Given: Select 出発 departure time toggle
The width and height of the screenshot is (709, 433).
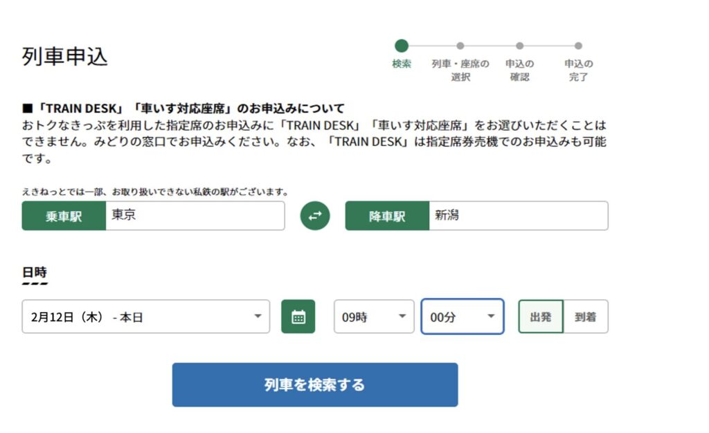Looking at the screenshot, I should click(541, 317).
